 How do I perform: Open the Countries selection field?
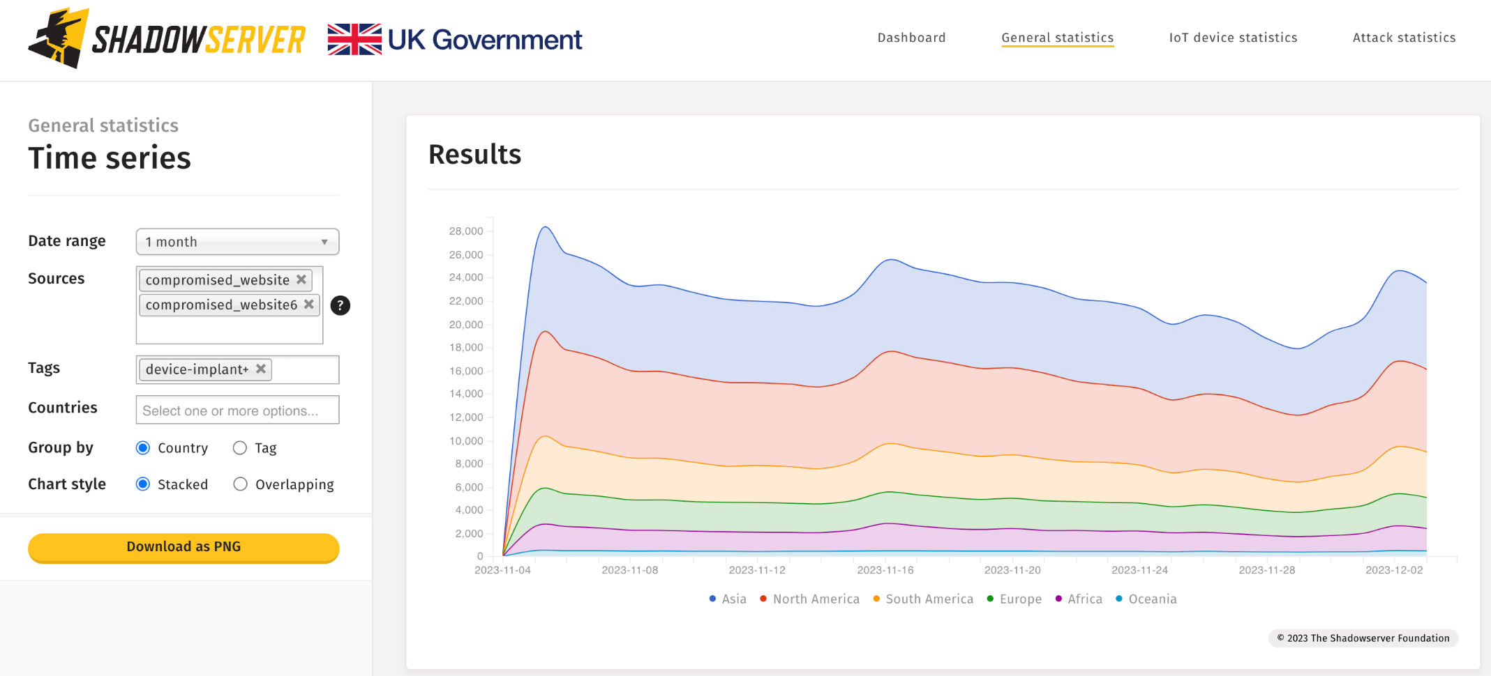237,410
